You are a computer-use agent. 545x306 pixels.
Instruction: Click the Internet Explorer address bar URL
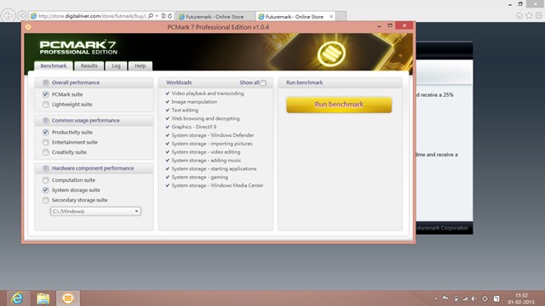92,16
